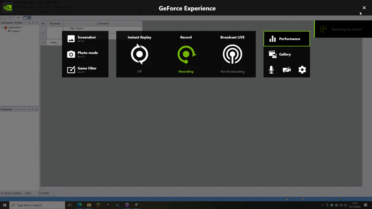Image resolution: width=372 pixels, height=209 pixels.
Task: Collapse the Application 1 tree node
Action: [2, 28]
